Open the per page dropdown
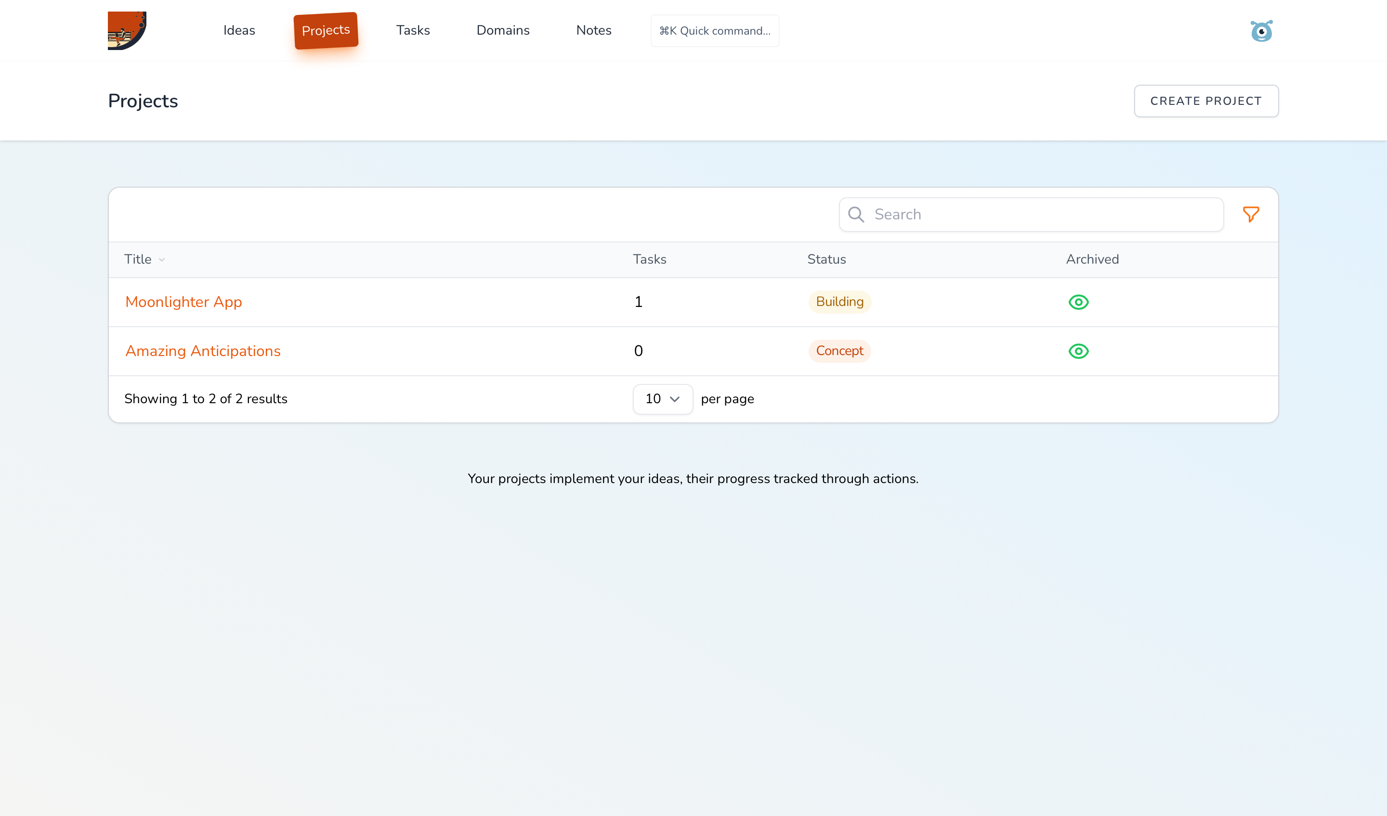The image size is (1387, 816). [x=662, y=399]
